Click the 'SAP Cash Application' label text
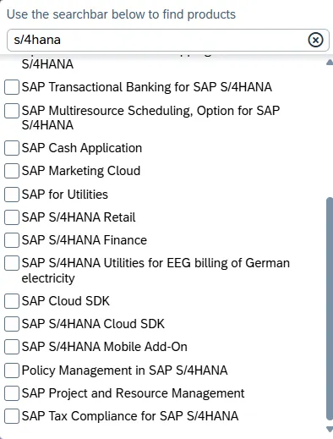333x439 pixels. [x=82, y=148]
